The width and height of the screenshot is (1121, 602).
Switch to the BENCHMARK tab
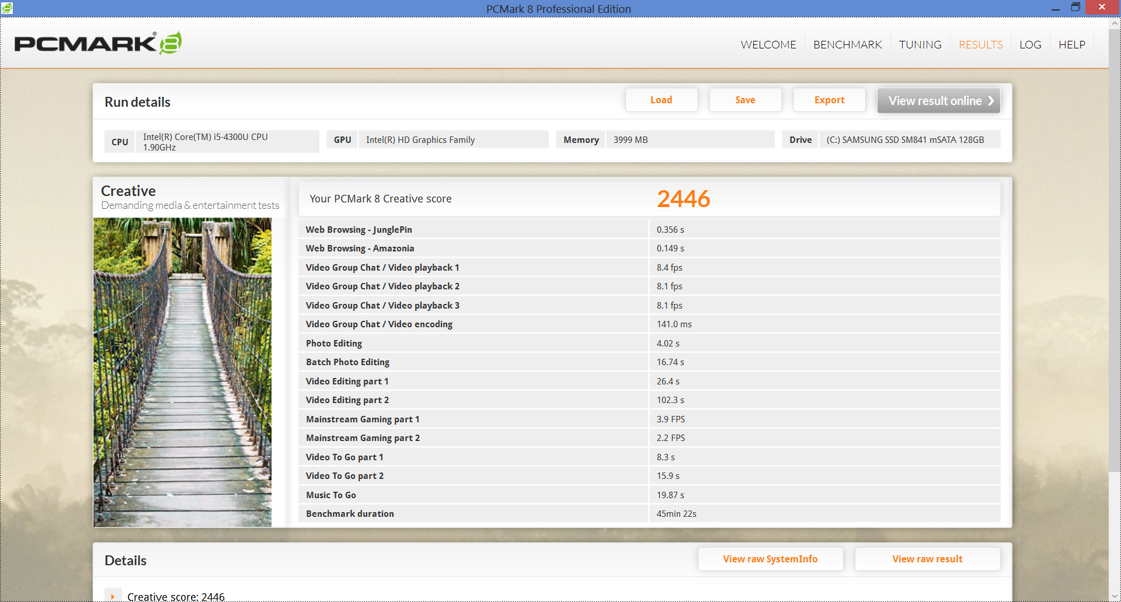point(847,45)
